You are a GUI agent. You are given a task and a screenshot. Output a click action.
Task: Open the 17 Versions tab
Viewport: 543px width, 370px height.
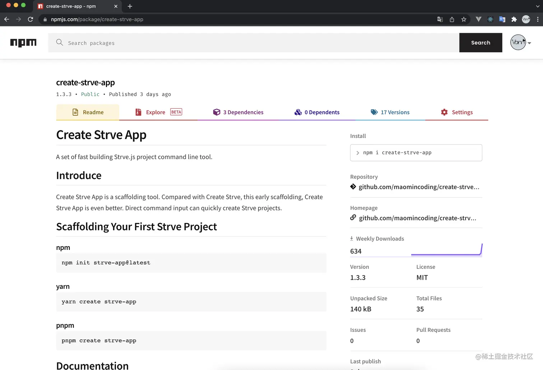pyautogui.click(x=390, y=112)
